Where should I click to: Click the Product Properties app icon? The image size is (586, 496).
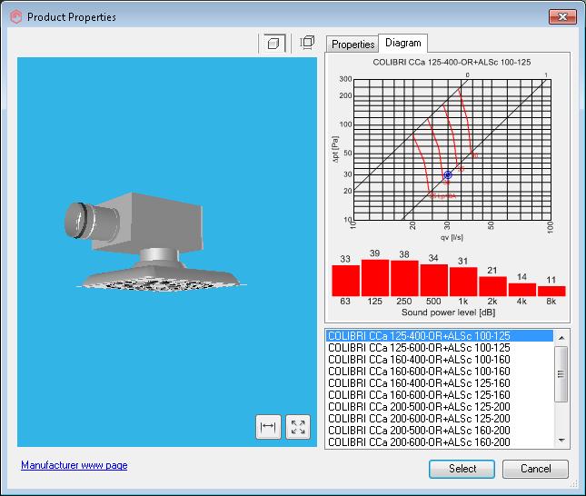[x=15, y=17]
